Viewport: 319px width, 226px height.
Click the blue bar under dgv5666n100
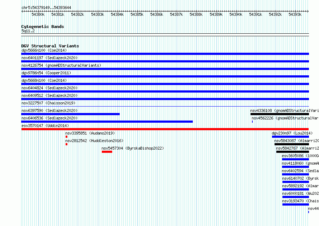point(165,54)
